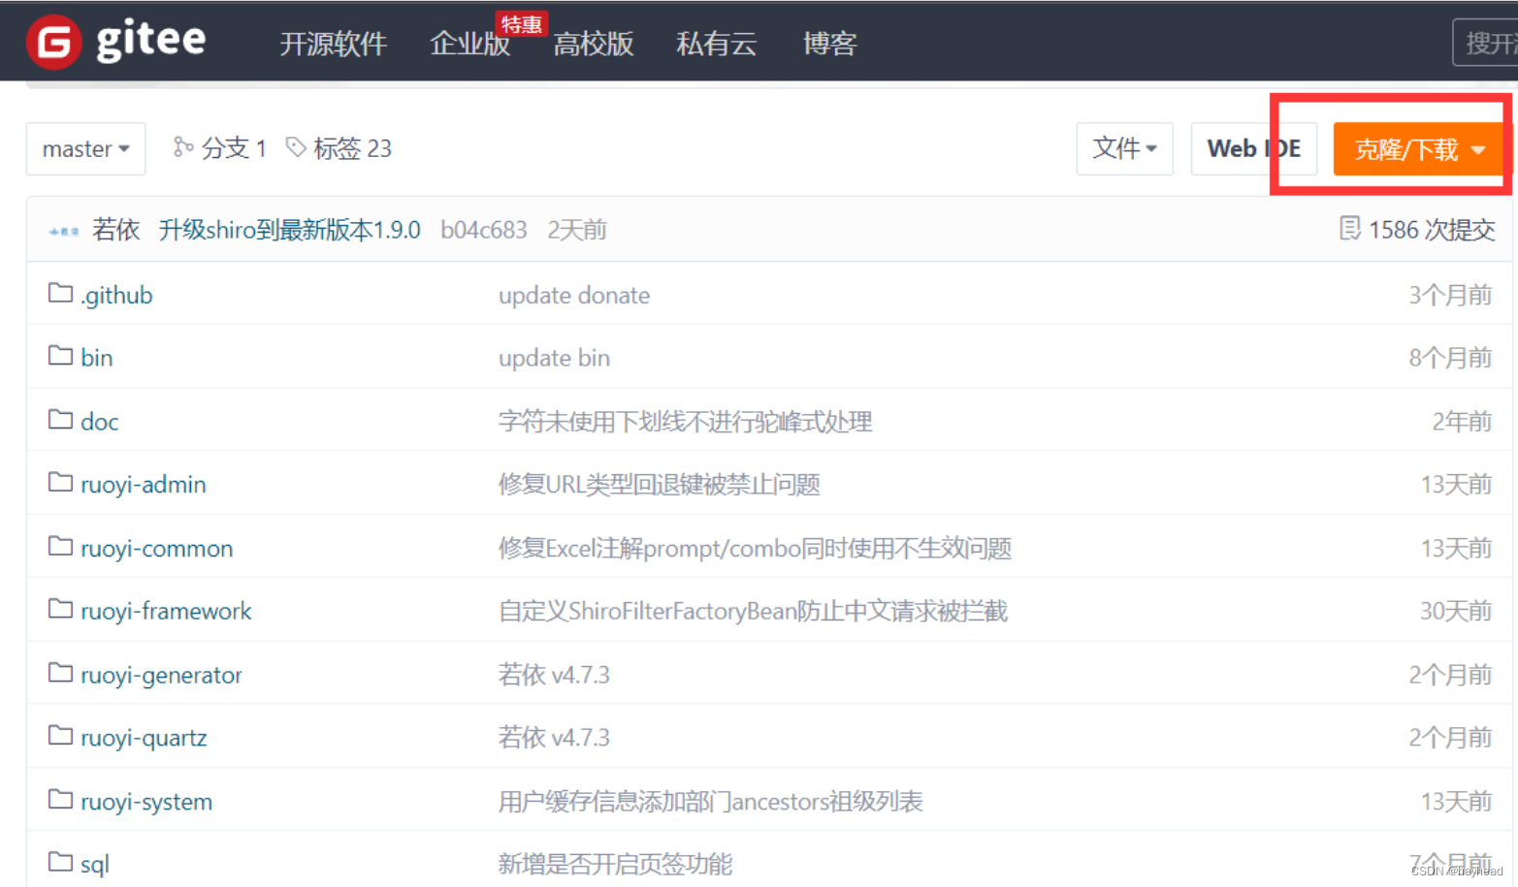The height and width of the screenshot is (887, 1518).
Task: Open commit hash b04c683
Action: click(483, 230)
